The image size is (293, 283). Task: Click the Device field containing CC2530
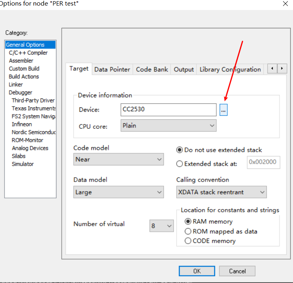tap(169, 110)
